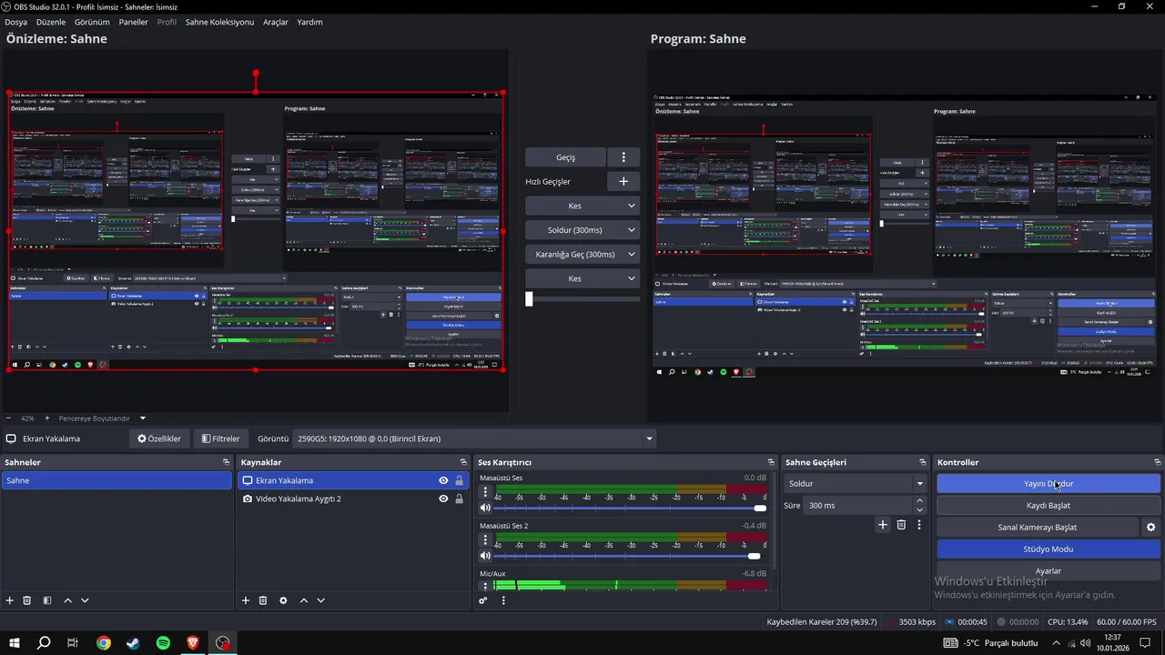Add a new source in Kaynaklar panel
The image size is (1165, 655).
(246, 600)
